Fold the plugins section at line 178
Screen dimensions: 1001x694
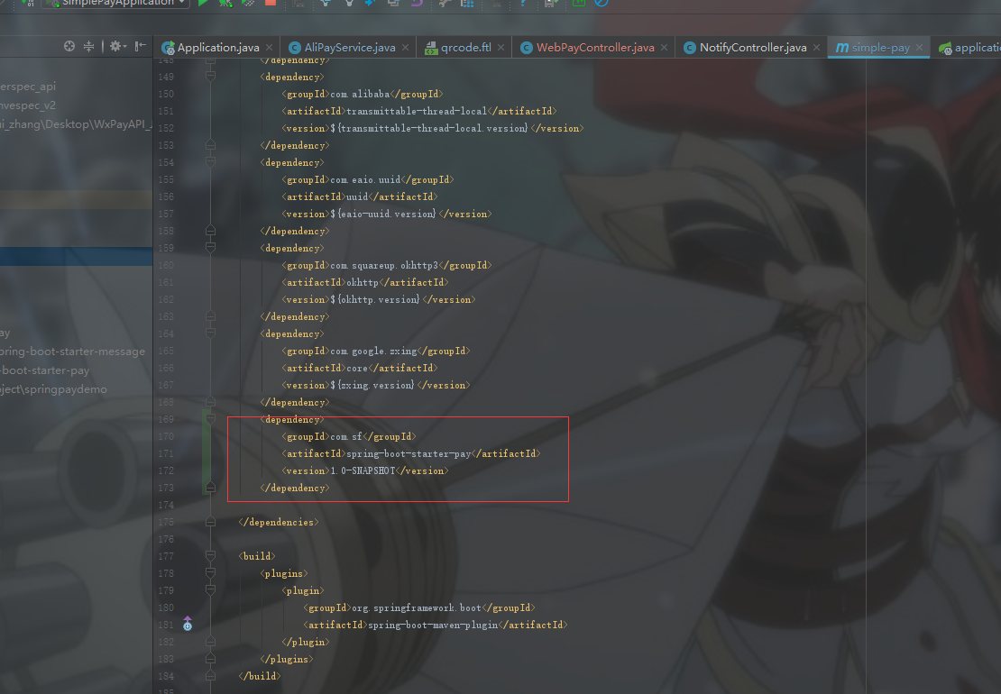(210, 573)
